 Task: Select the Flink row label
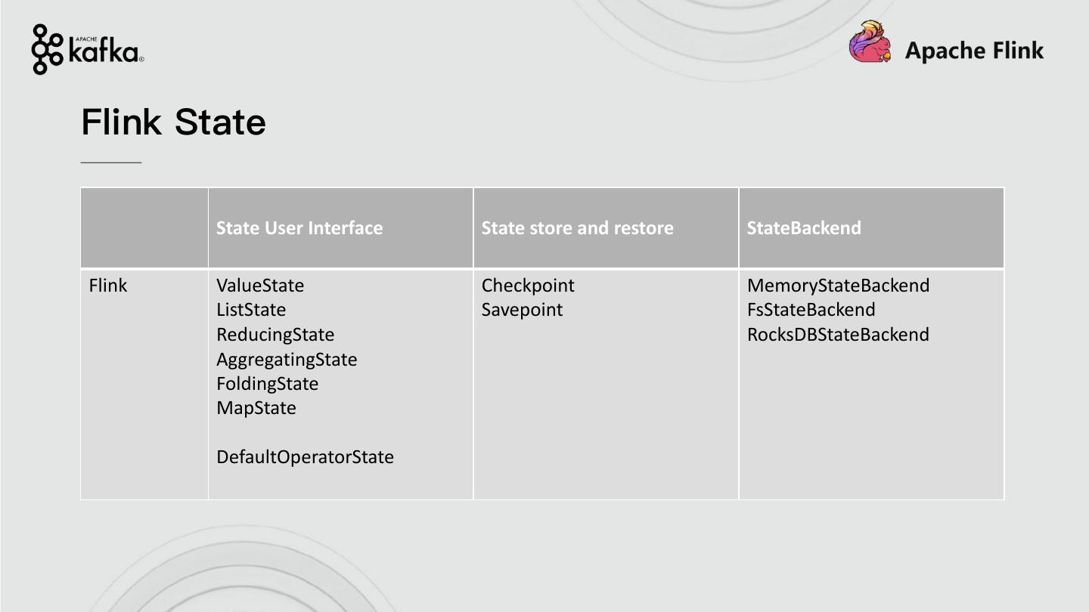pos(108,286)
